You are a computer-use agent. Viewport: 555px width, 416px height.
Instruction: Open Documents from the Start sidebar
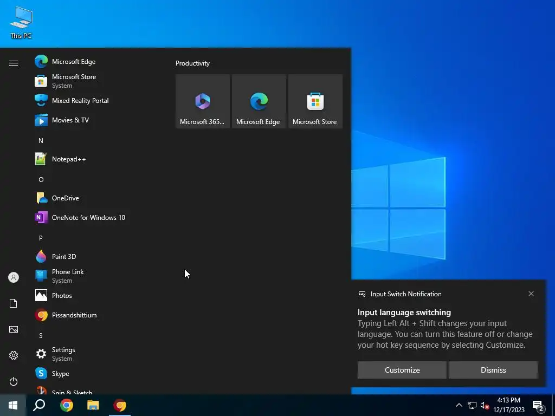click(x=14, y=303)
